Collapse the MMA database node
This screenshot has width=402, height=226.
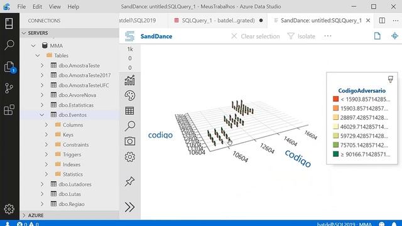[33, 46]
